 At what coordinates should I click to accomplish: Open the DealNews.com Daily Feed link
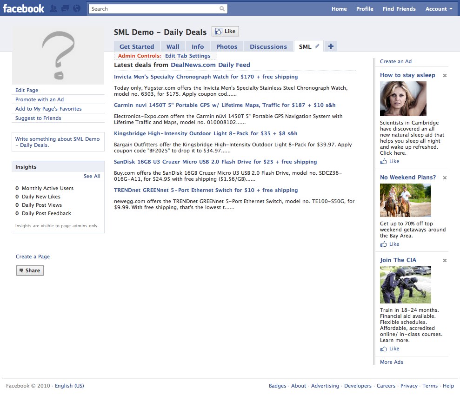tap(210, 65)
